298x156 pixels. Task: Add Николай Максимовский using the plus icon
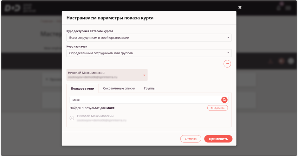pyautogui.click(x=72, y=118)
